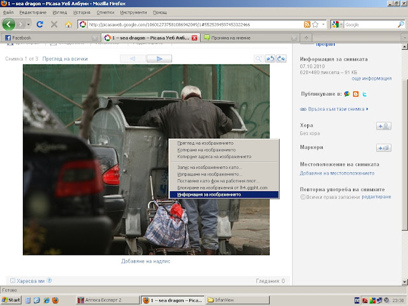Choose Запис на изображението като...
The height and width of the screenshot is (306, 408).
tap(224, 167)
